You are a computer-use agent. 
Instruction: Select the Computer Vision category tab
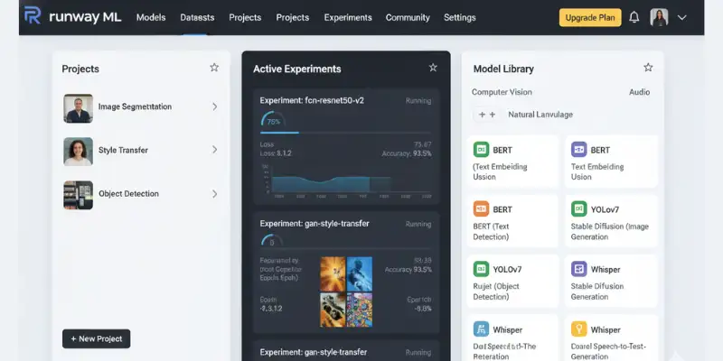click(x=502, y=92)
